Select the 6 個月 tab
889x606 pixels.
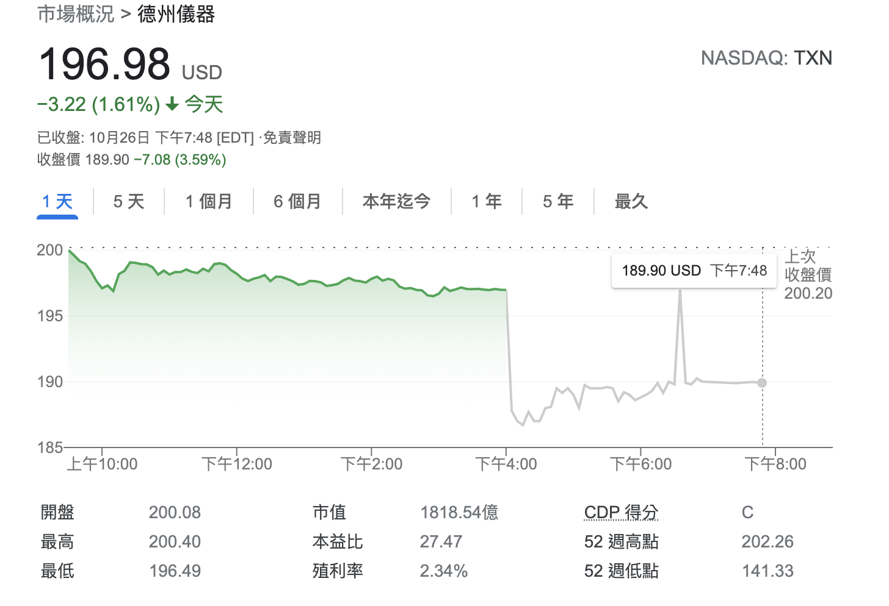(x=297, y=201)
